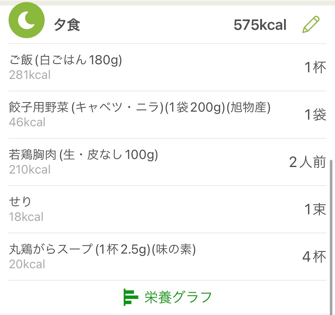This screenshot has width=335, height=315.
Task: Tap the 2人前 quantity for 若鶏胸肉
Action: (x=307, y=162)
